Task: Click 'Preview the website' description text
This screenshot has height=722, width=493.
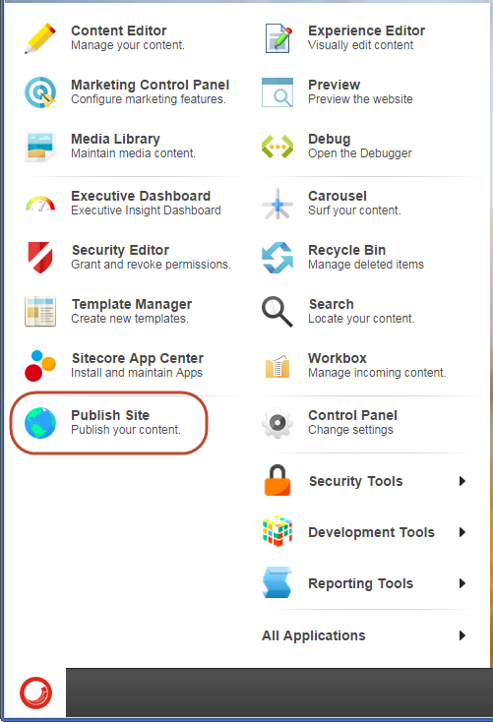Action: pos(360,99)
